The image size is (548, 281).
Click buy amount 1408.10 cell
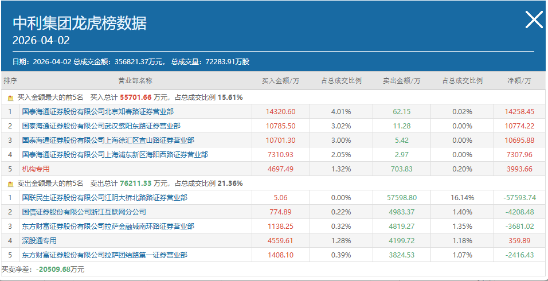pos(281,255)
